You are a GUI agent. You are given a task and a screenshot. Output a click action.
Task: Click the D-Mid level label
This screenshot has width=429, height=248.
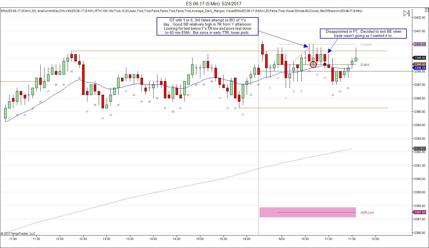point(365,65)
